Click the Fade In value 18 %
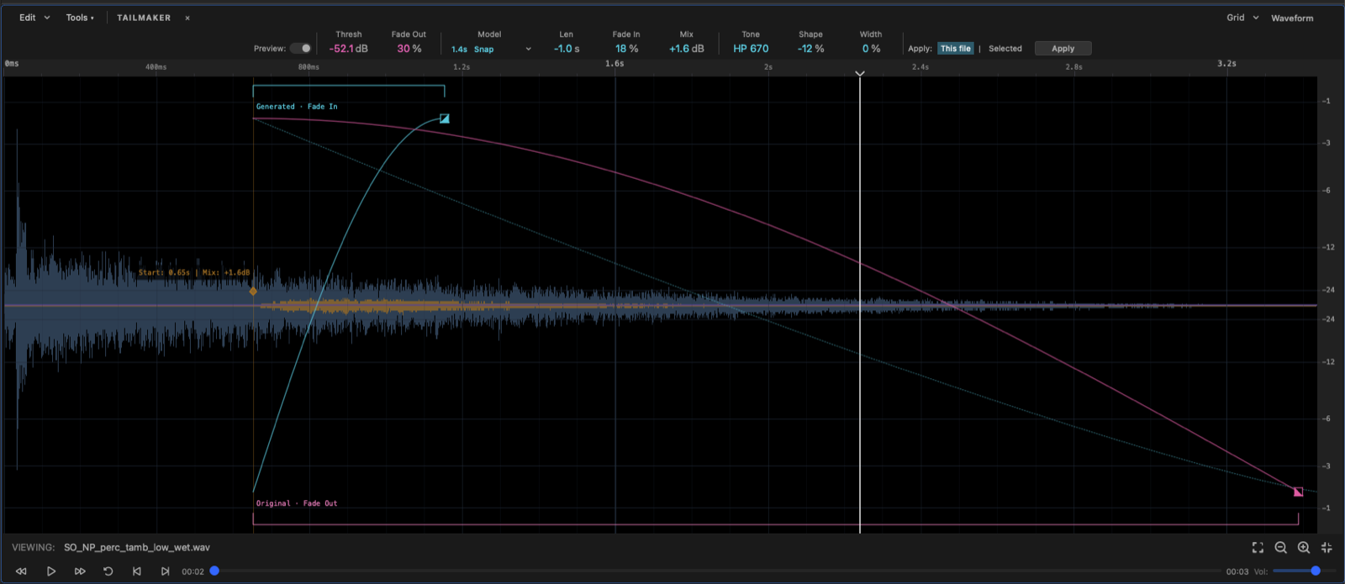The height and width of the screenshot is (584, 1345). [x=626, y=49]
